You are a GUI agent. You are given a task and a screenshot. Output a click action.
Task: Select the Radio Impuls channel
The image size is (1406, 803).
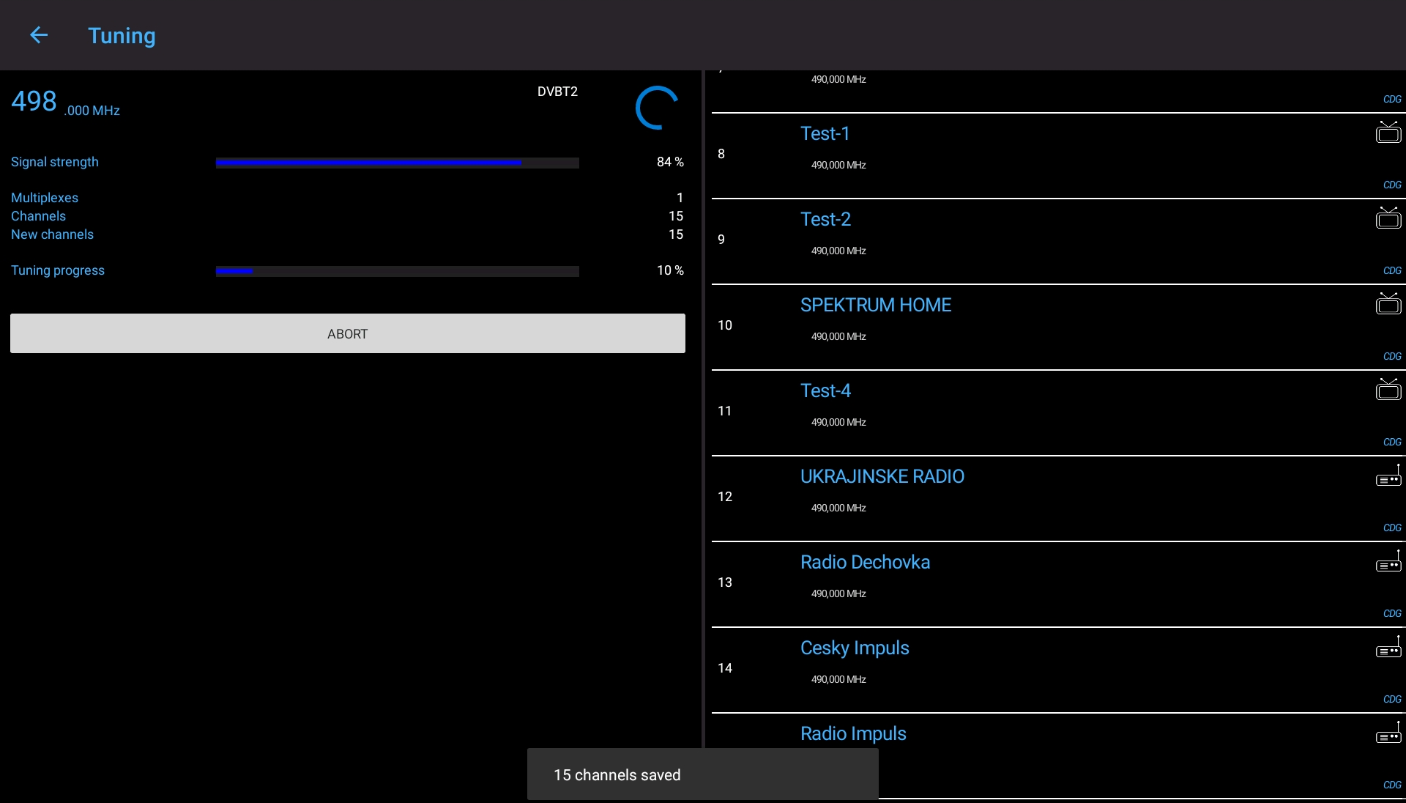point(1058,755)
